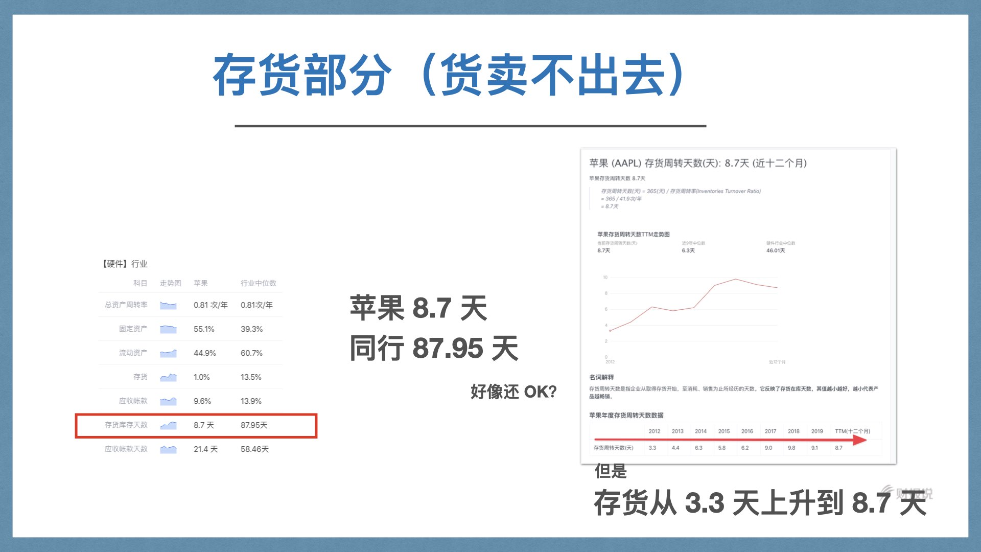Click the 2012 year column header
Screen dimensions: 981x552
654,431
